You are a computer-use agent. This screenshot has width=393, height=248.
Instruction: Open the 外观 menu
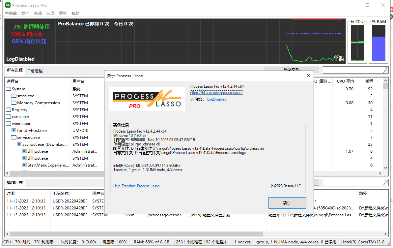click(x=38, y=13)
